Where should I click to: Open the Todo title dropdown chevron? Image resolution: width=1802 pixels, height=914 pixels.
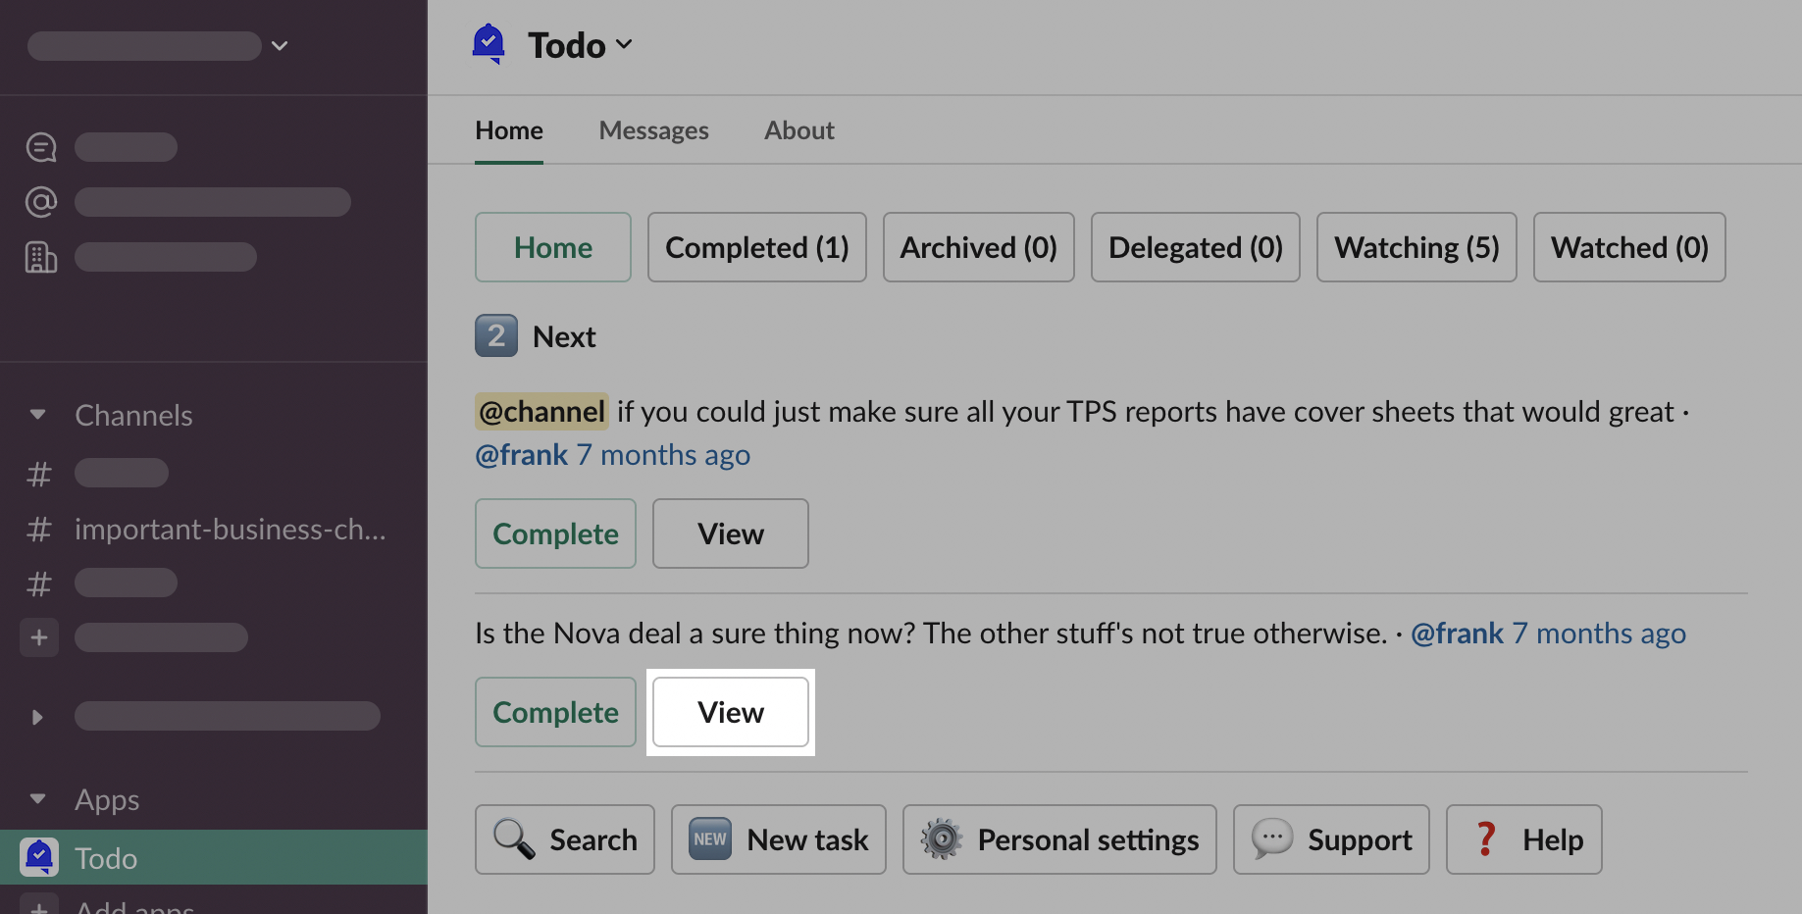click(624, 44)
